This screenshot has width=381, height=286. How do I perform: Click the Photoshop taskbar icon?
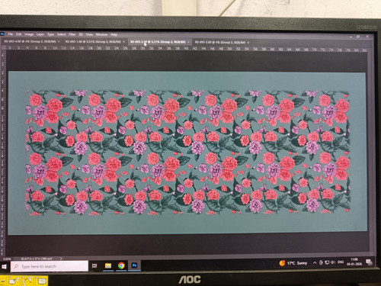tap(134, 265)
